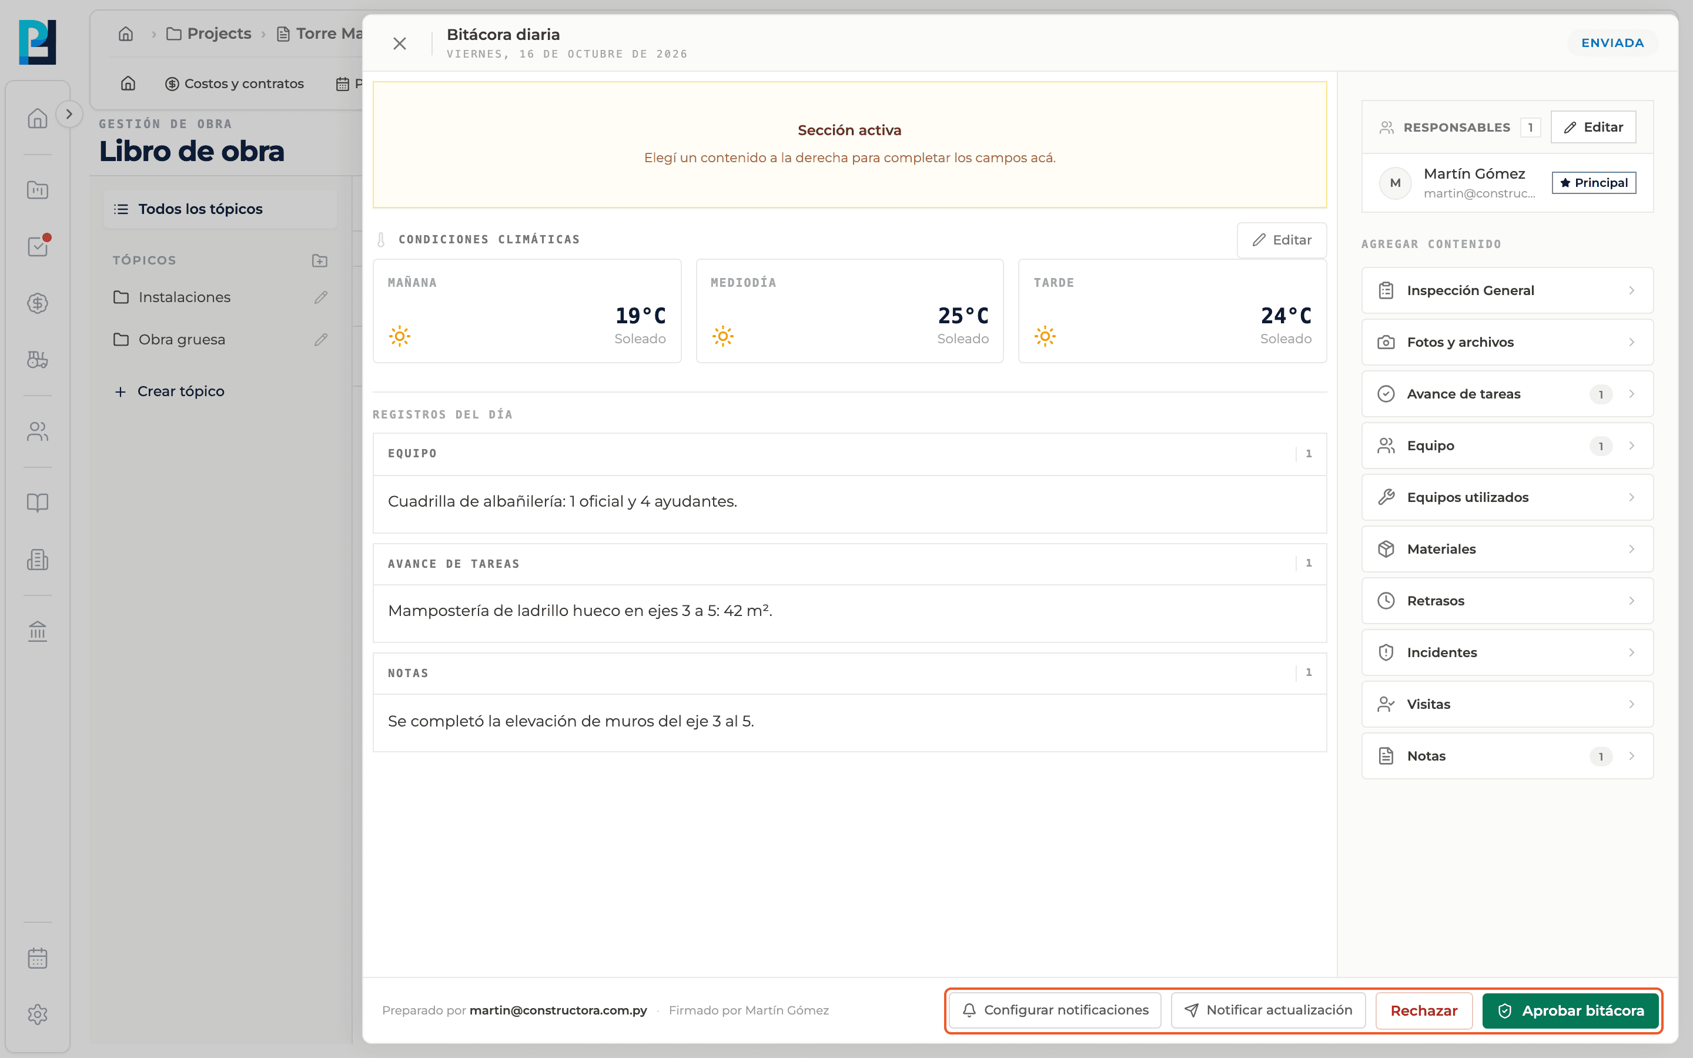1693x1058 pixels.
Task: Open the tasks icon with red notification dot
Action: tap(38, 246)
